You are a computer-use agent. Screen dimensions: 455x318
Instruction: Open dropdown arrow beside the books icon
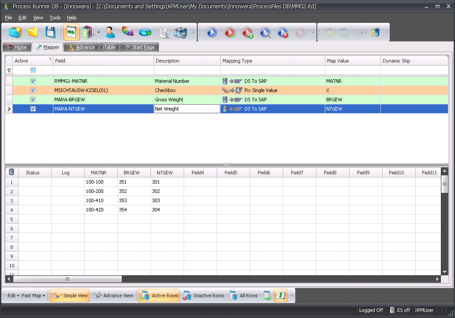99,32
